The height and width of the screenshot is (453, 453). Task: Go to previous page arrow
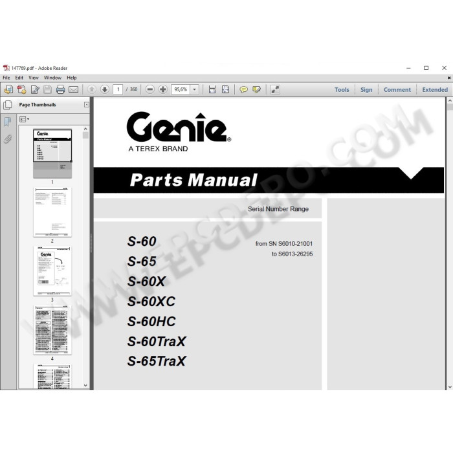pyautogui.click(x=92, y=89)
